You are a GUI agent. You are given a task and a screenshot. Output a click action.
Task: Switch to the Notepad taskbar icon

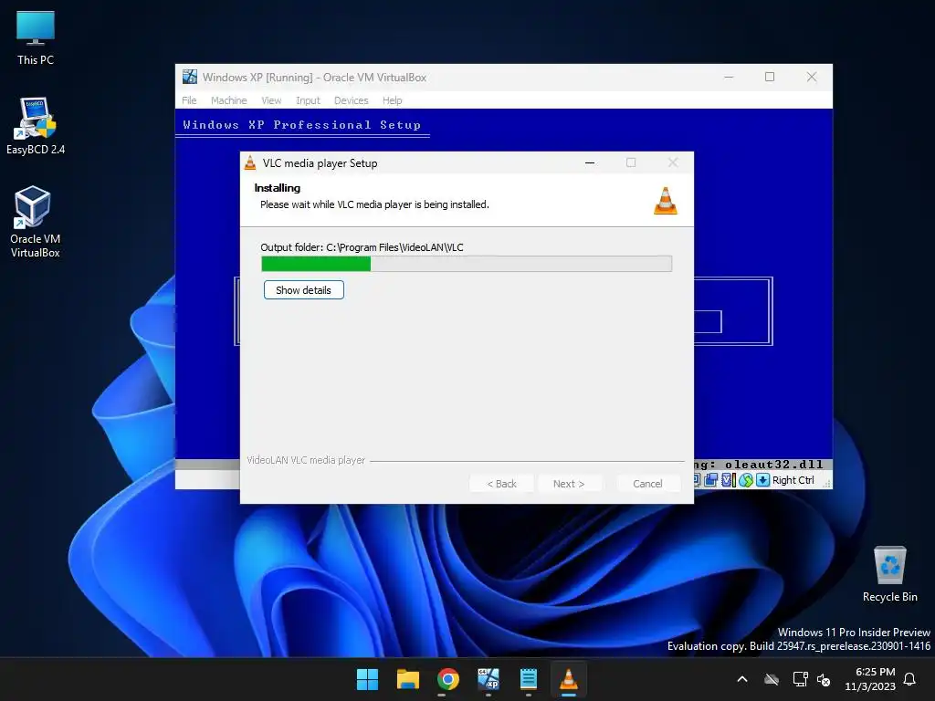pos(529,679)
